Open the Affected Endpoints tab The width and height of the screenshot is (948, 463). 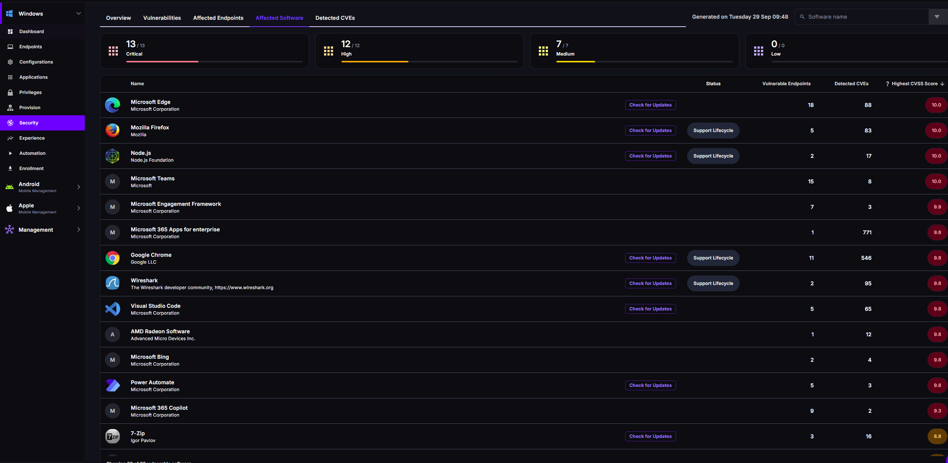pyautogui.click(x=218, y=18)
